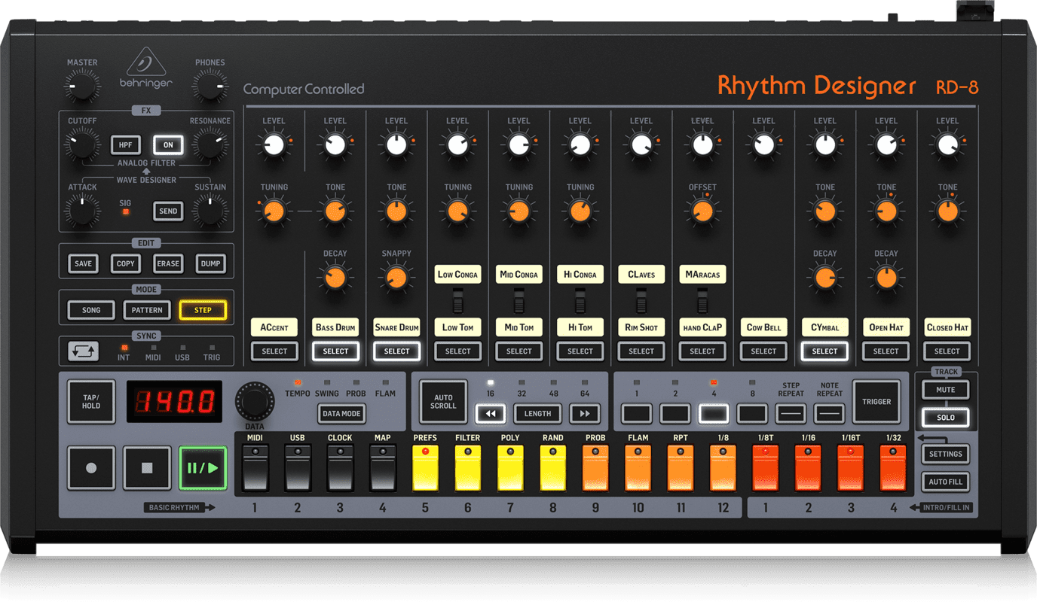1037x602 pixels.
Task: Click step key 5 labeled PREFS
Action: [425, 468]
